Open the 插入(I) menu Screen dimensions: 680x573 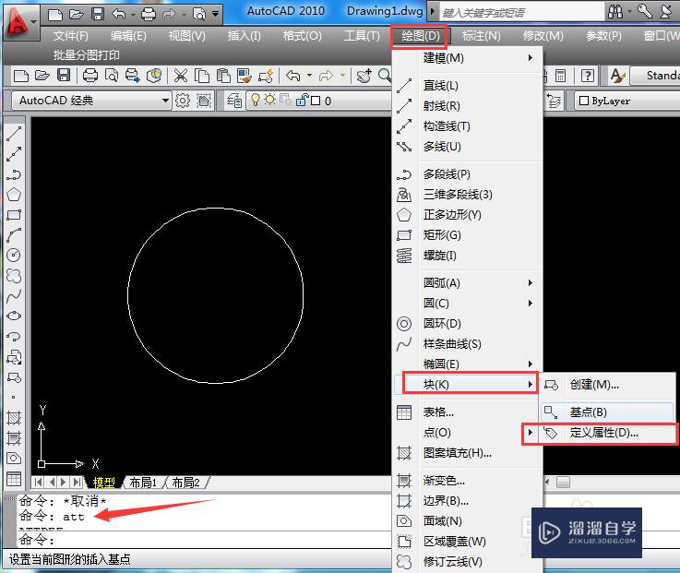[x=245, y=36]
